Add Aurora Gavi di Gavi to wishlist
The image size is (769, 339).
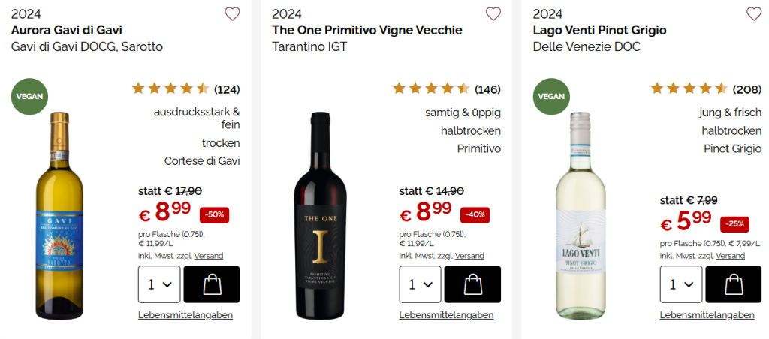tap(232, 13)
